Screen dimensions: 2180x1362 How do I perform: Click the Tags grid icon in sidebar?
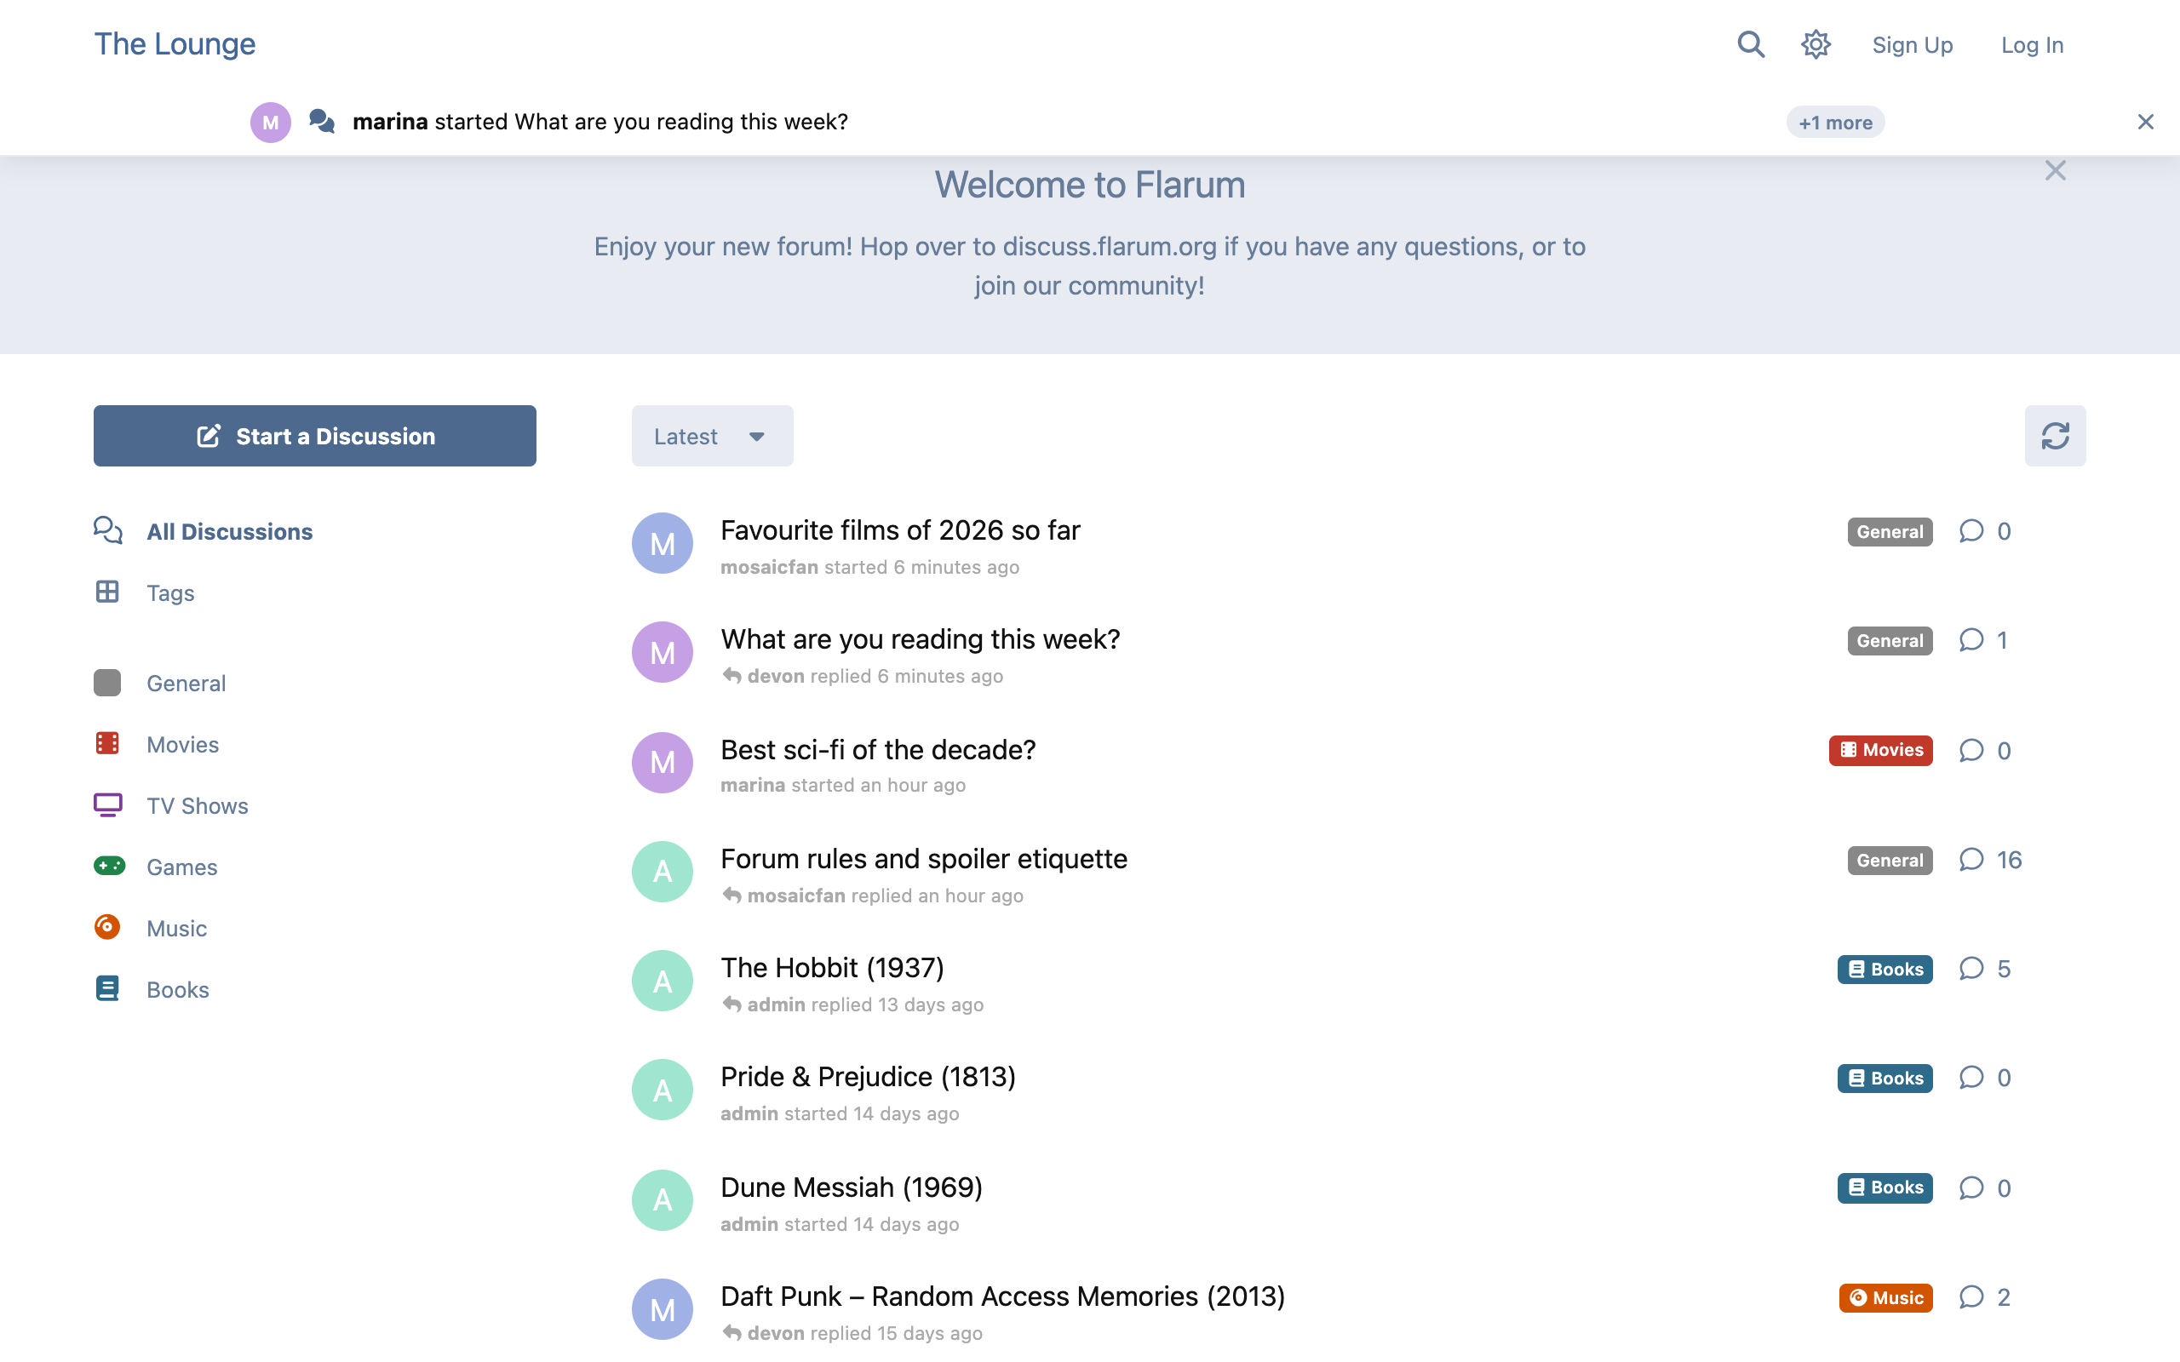(x=107, y=592)
